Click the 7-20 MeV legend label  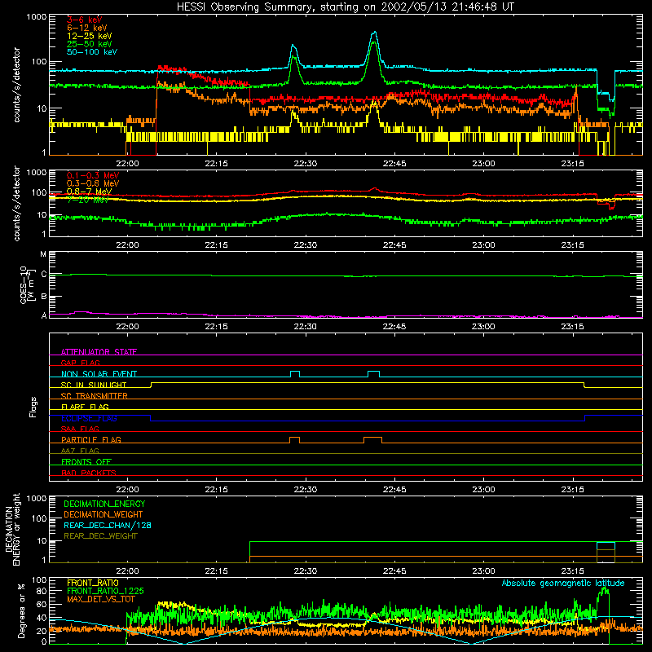[87, 200]
